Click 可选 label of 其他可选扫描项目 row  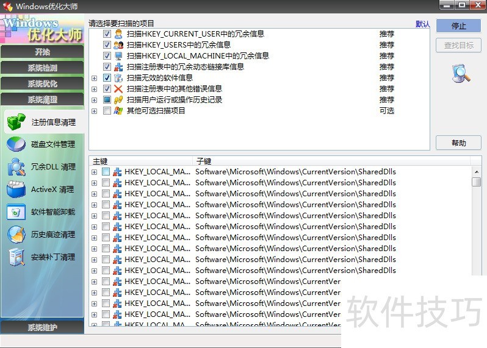click(x=387, y=111)
